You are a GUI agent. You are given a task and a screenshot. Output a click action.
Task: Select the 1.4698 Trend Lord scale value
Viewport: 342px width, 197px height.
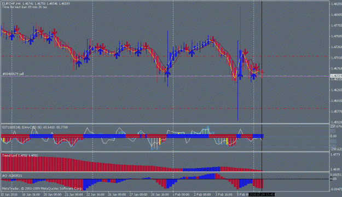335,169
